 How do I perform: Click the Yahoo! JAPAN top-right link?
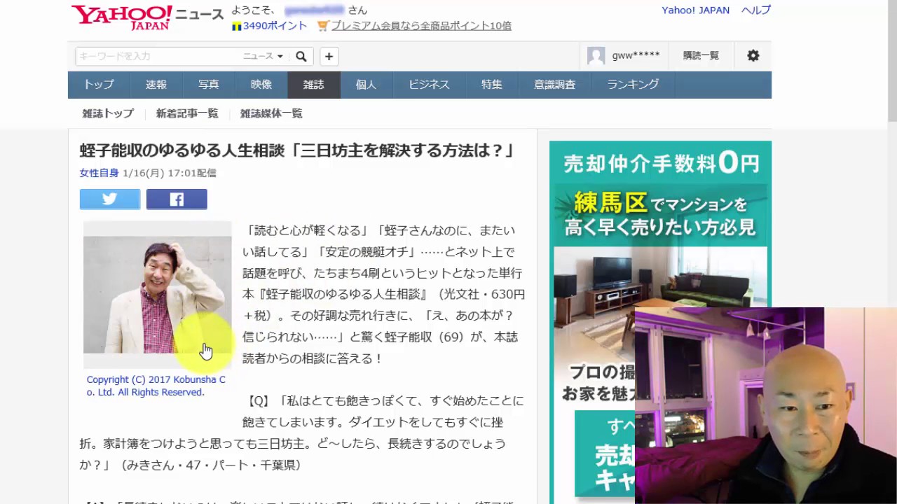click(x=695, y=10)
